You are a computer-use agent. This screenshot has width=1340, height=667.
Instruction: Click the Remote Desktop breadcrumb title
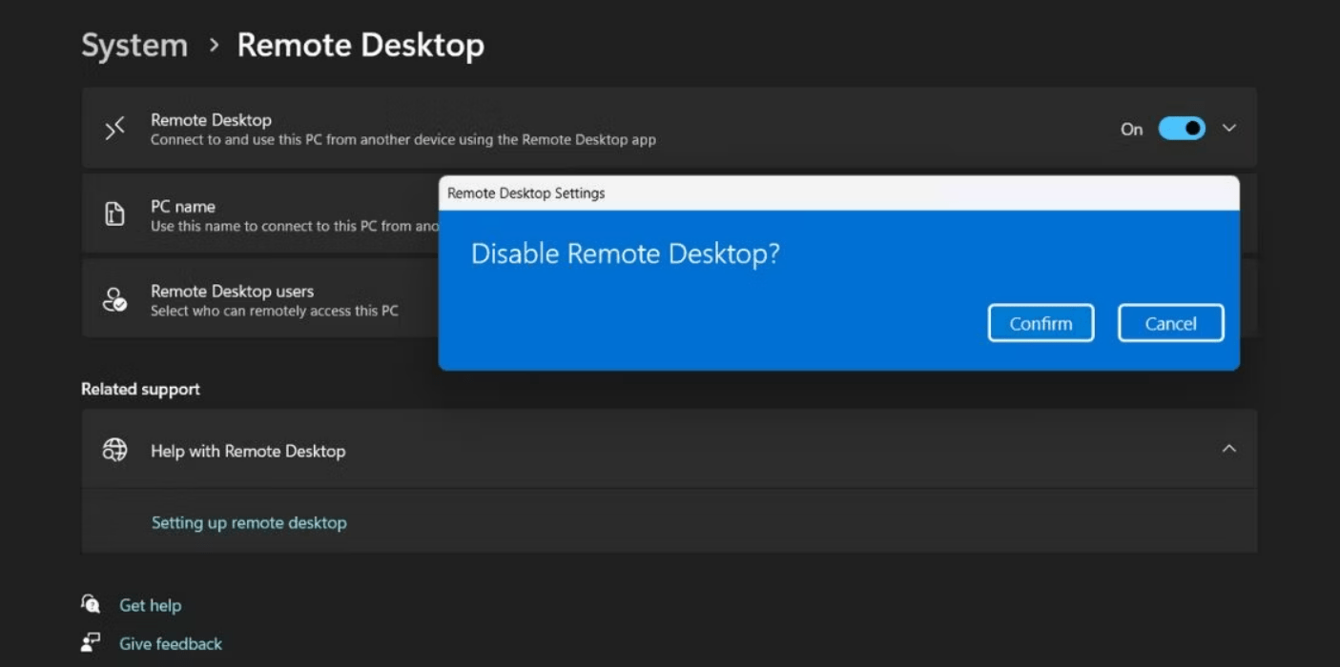(361, 44)
